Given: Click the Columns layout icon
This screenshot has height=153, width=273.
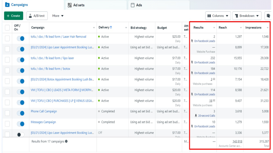Looking at the screenshot, I should 209,16.
